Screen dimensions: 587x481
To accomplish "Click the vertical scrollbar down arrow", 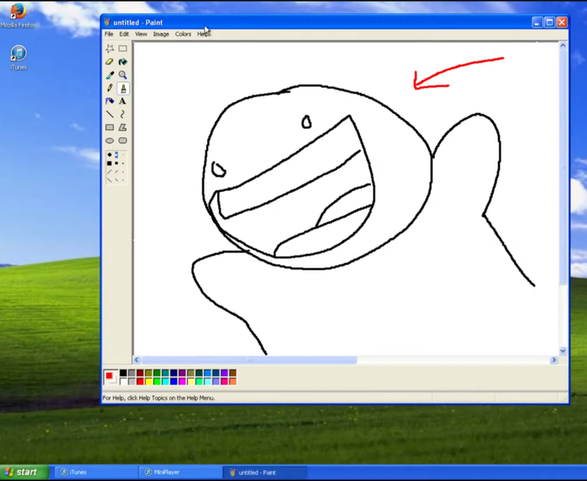I will click(563, 351).
